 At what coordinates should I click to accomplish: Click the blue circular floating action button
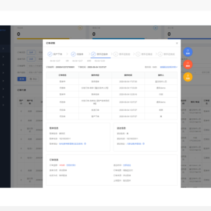tap(188, 52)
